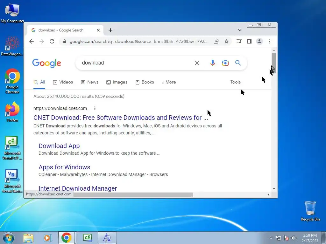Open the CNET Download result title link
Viewport: 326px width, 244px height.
[121, 118]
